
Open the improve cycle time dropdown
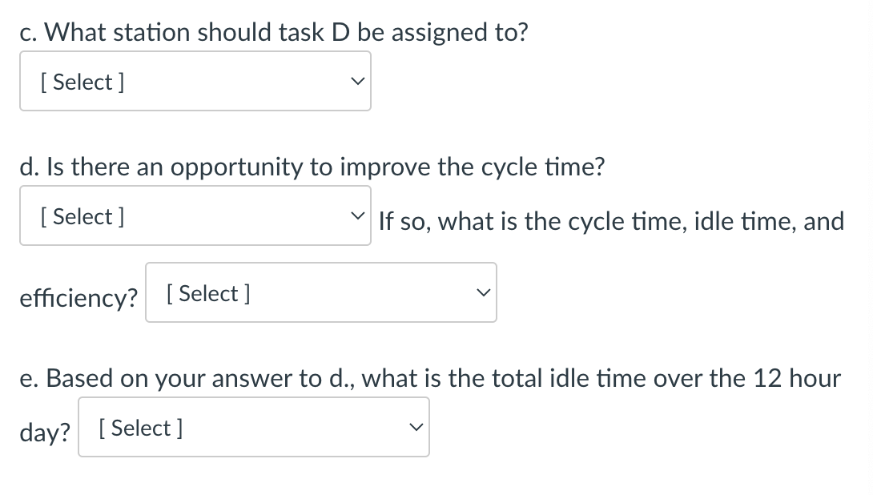coord(195,216)
